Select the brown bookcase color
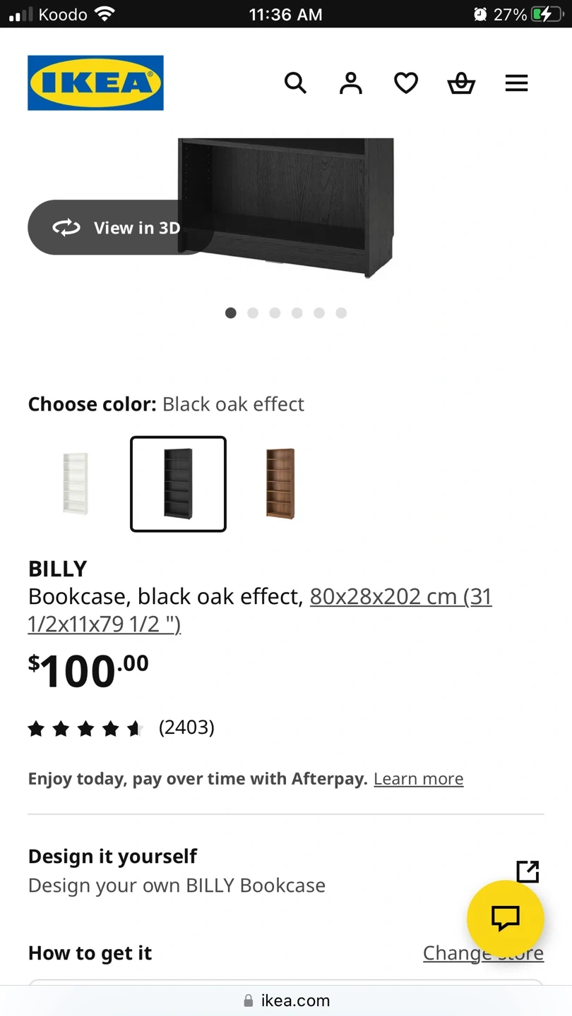 click(280, 484)
